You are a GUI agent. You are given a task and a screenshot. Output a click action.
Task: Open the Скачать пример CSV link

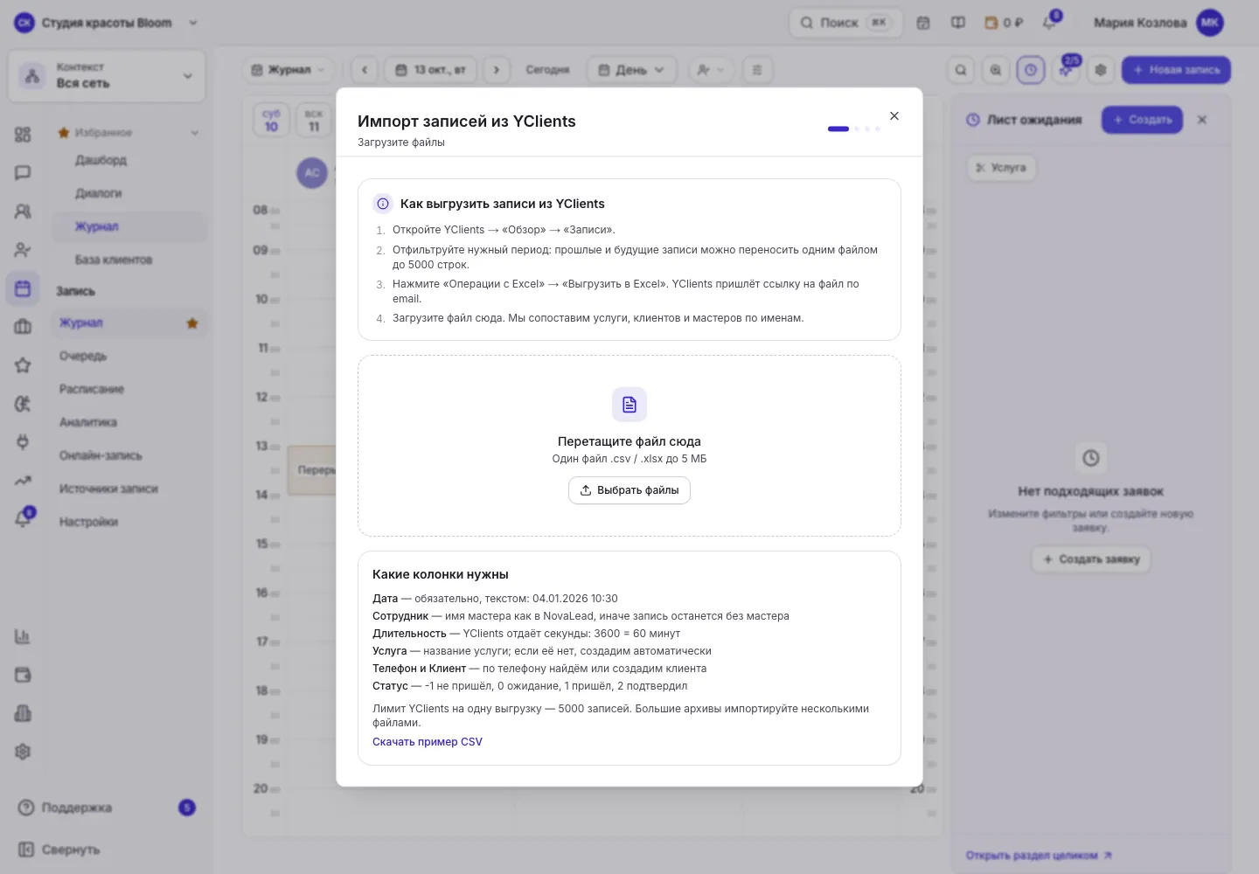click(x=428, y=742)
